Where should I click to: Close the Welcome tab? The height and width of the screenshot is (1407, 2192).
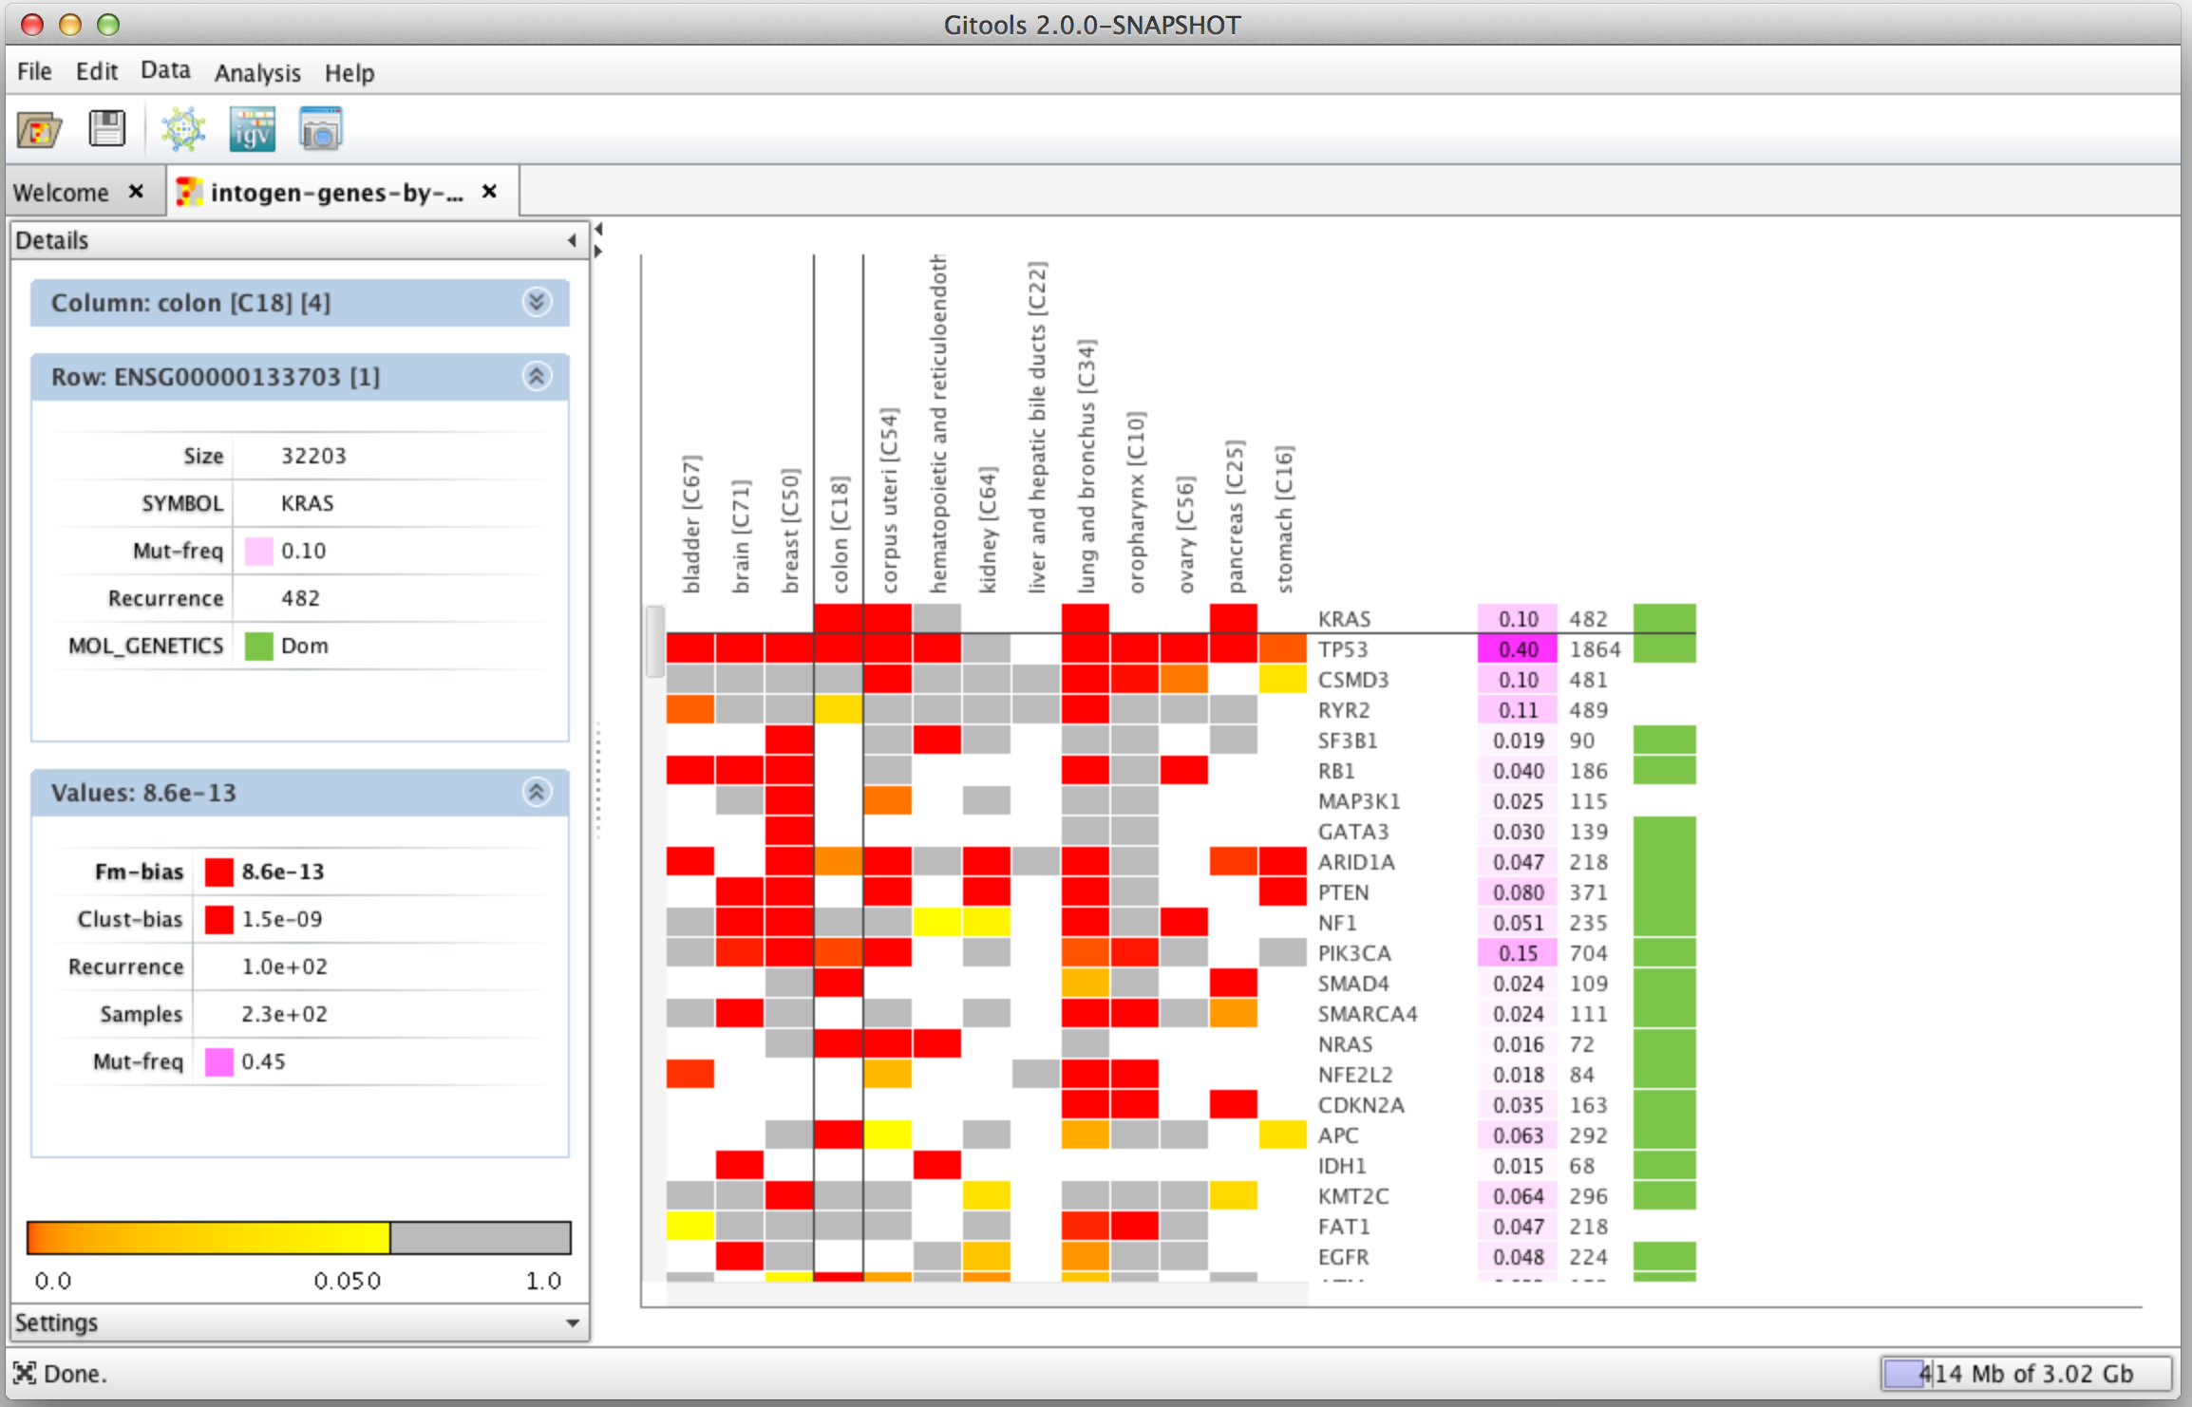coord(136,192)
